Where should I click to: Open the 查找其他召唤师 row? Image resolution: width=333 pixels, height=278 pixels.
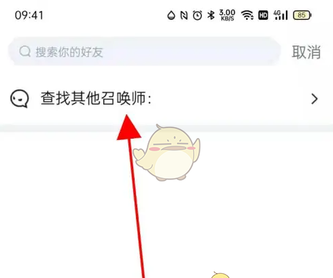(x=166, y=99)
